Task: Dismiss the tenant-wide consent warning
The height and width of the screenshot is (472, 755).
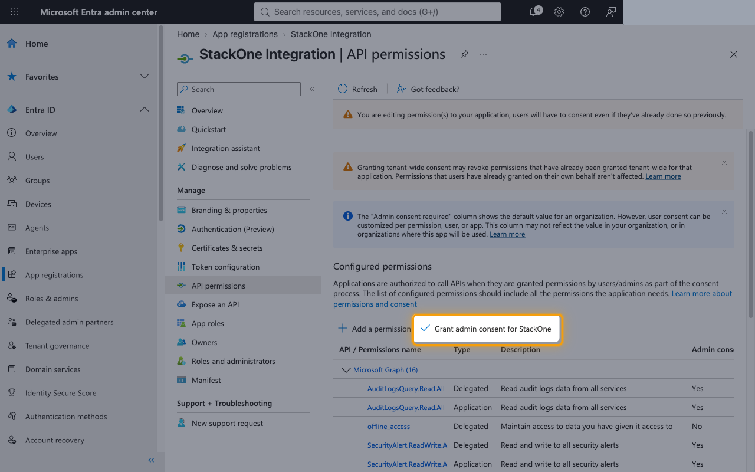Action: [724, 162]
